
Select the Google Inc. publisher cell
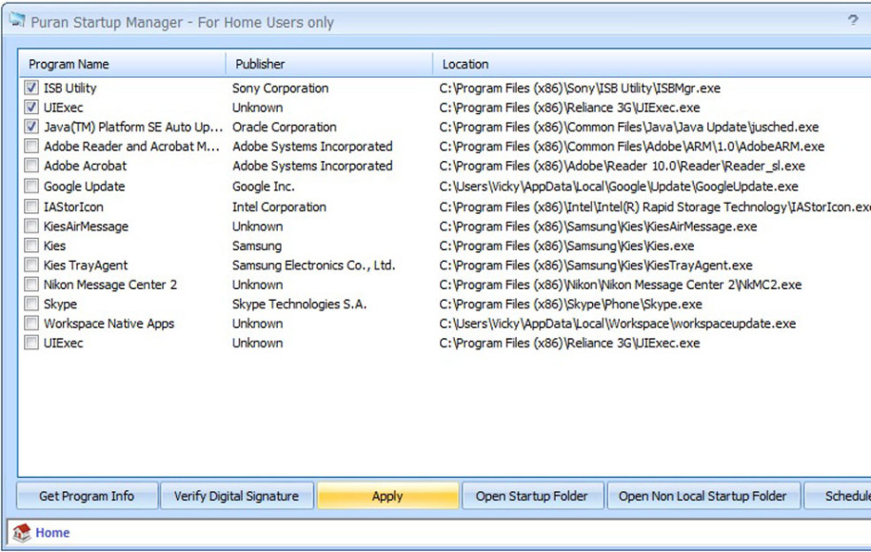(x=264, y=186)
